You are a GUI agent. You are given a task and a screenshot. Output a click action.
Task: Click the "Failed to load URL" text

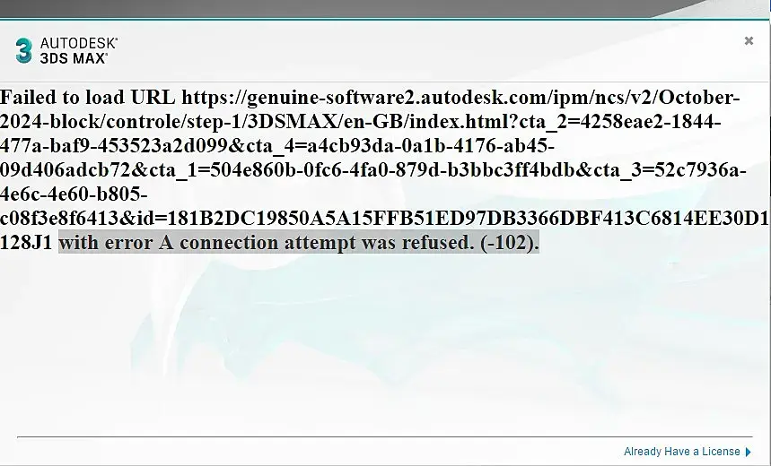tap(88, 97)
